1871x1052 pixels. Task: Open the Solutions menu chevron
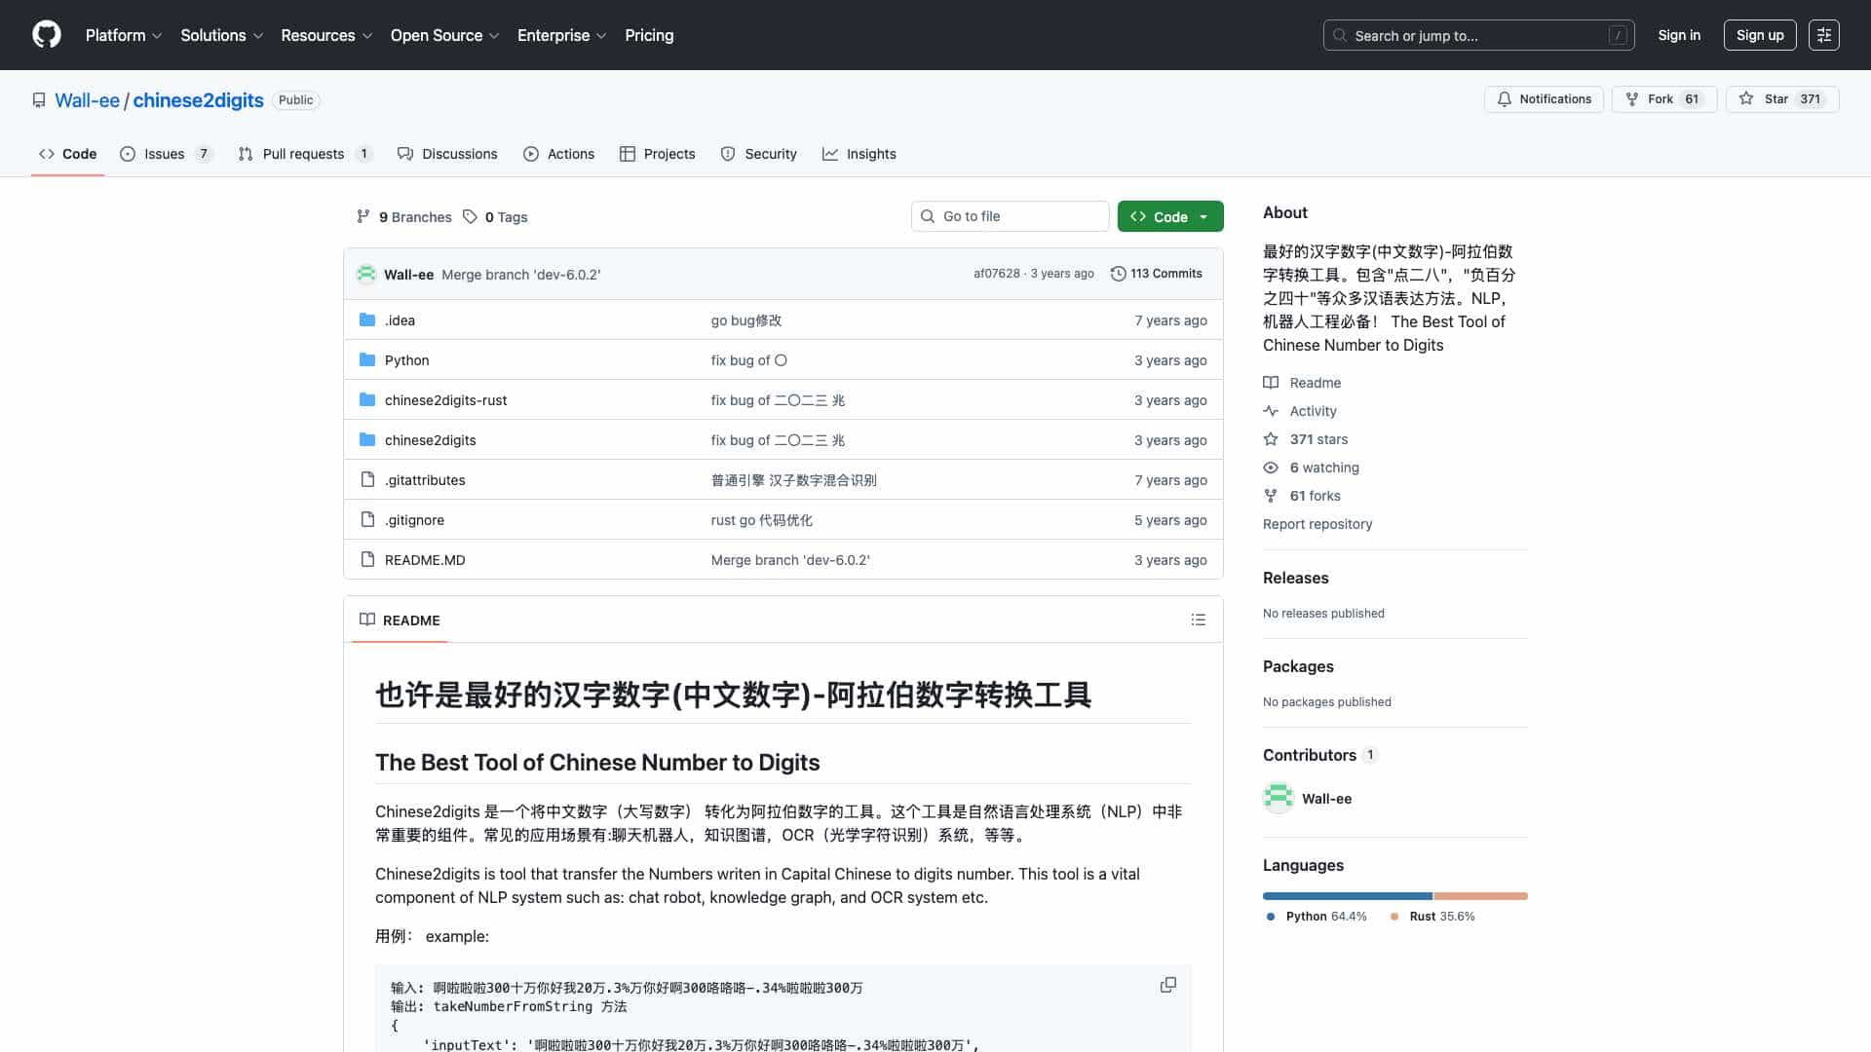(x=259, y=35)
